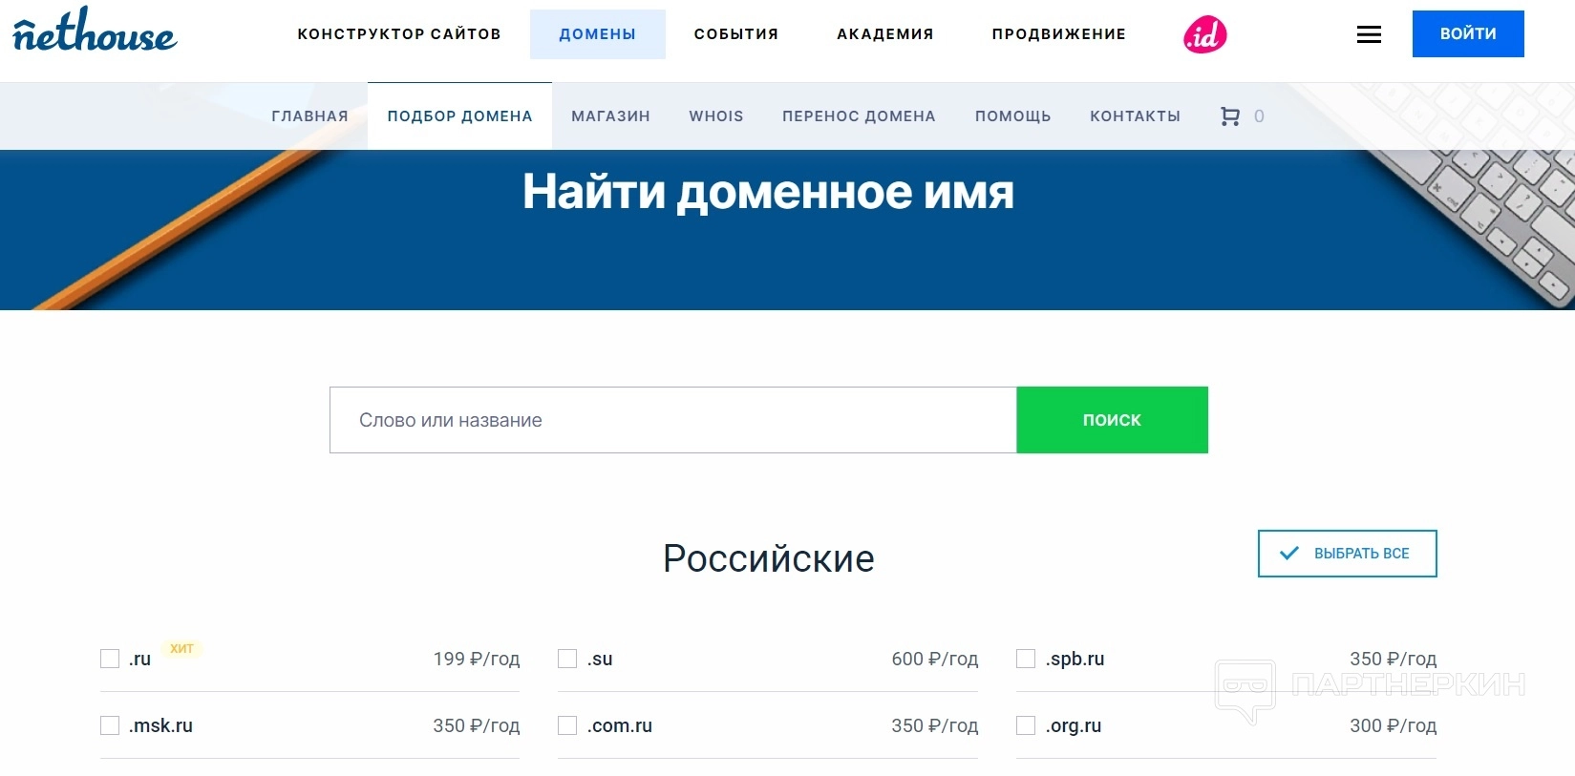Open the Академия menu item
1575x776 pixels.
(885, 34)
